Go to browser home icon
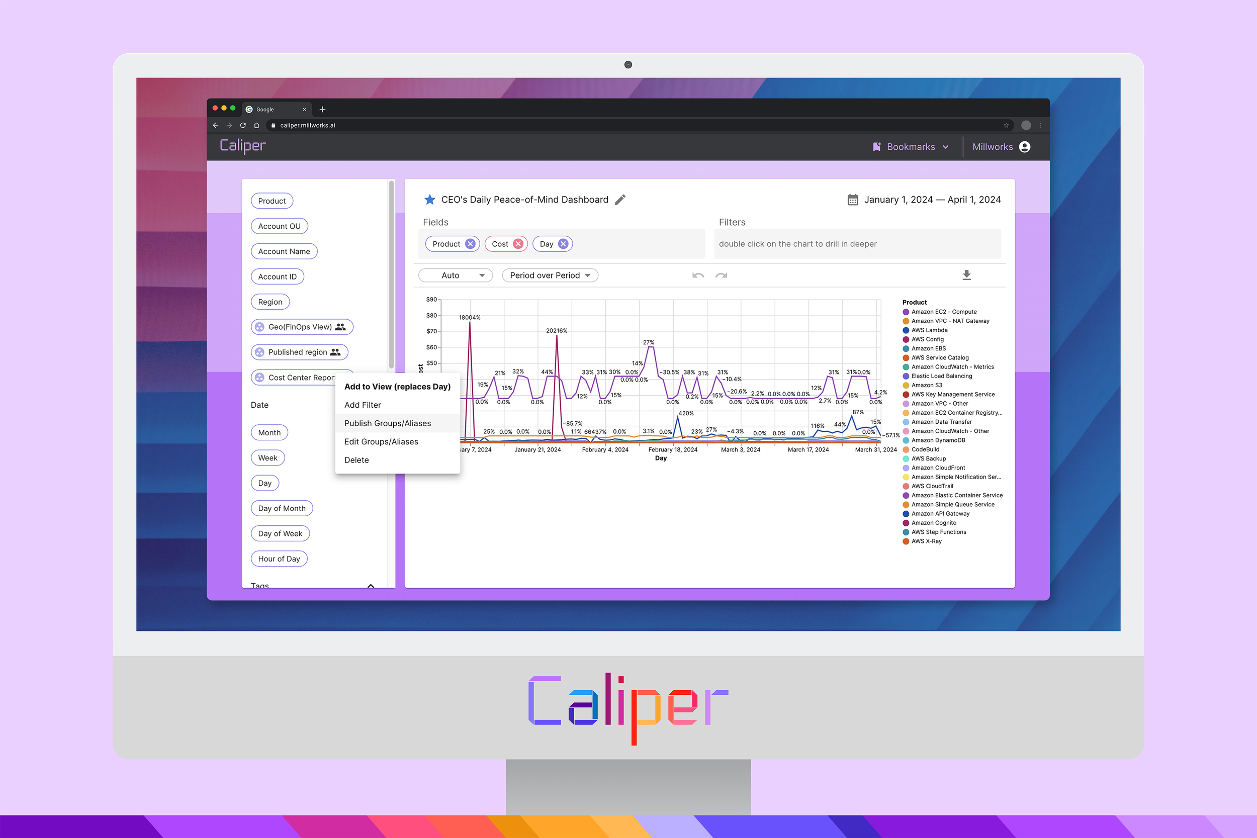Screen dimensions: 1257x838 [x=256, y=125]
